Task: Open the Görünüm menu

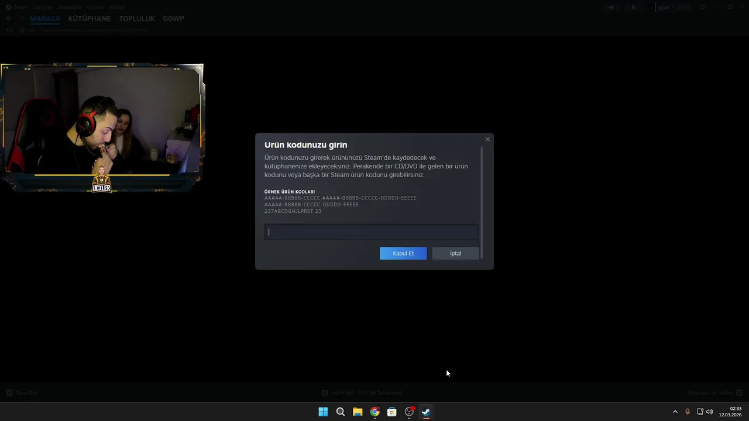Action: coord(43,7)
